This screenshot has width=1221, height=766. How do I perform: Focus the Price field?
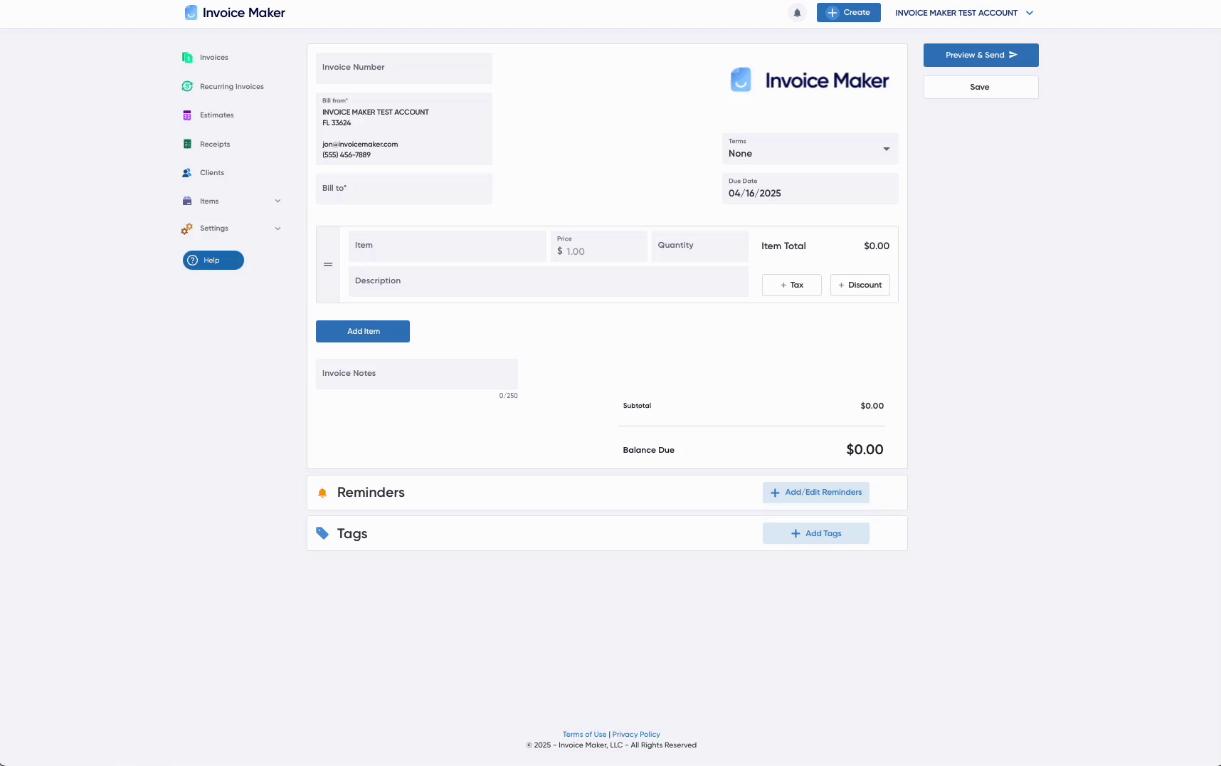pos(599,246)
